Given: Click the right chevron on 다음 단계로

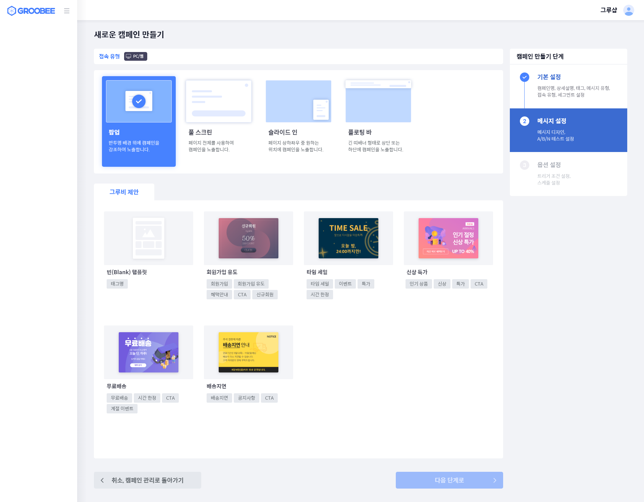Looking at the screenshot, I should (x=494, y=480).
